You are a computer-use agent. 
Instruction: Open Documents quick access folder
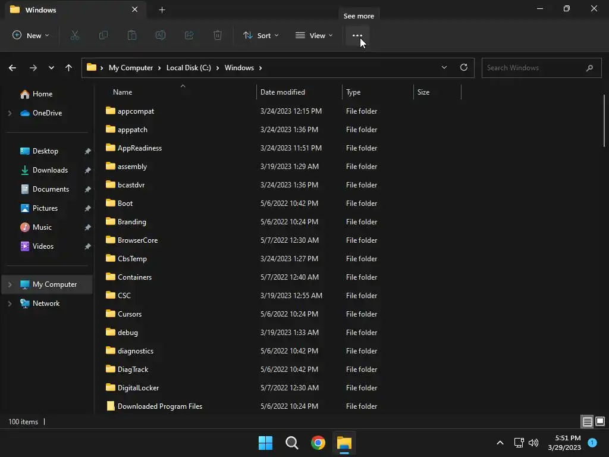click(x=51, y=189)
